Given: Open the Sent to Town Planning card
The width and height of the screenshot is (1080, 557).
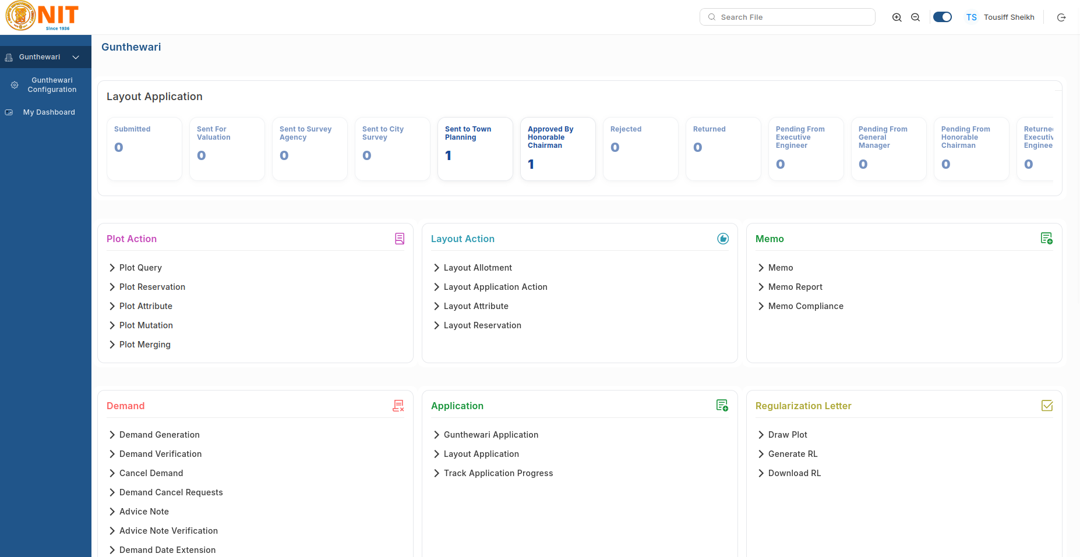Looking at the screenshot, I should (x=475, y=149).
